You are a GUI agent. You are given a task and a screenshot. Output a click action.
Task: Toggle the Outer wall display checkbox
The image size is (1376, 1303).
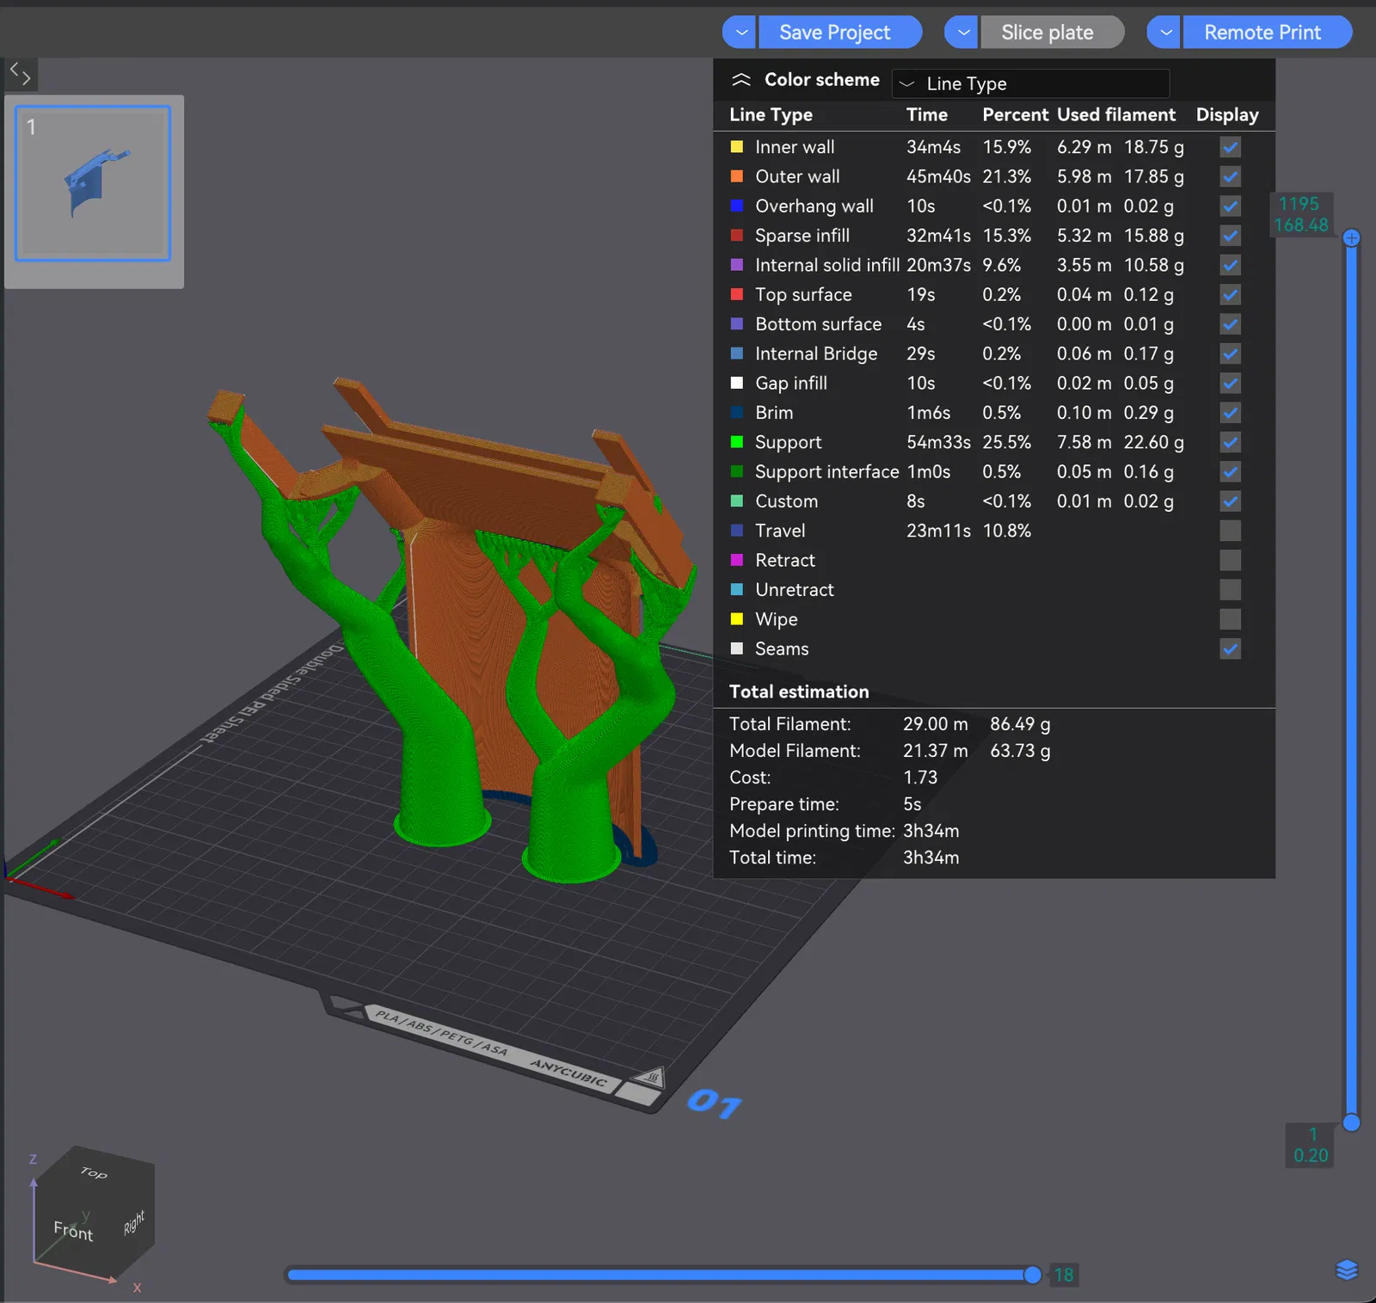(1231, 176)
